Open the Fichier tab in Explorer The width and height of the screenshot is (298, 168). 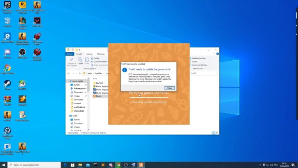pyautogui.click(x=70, y=54)
